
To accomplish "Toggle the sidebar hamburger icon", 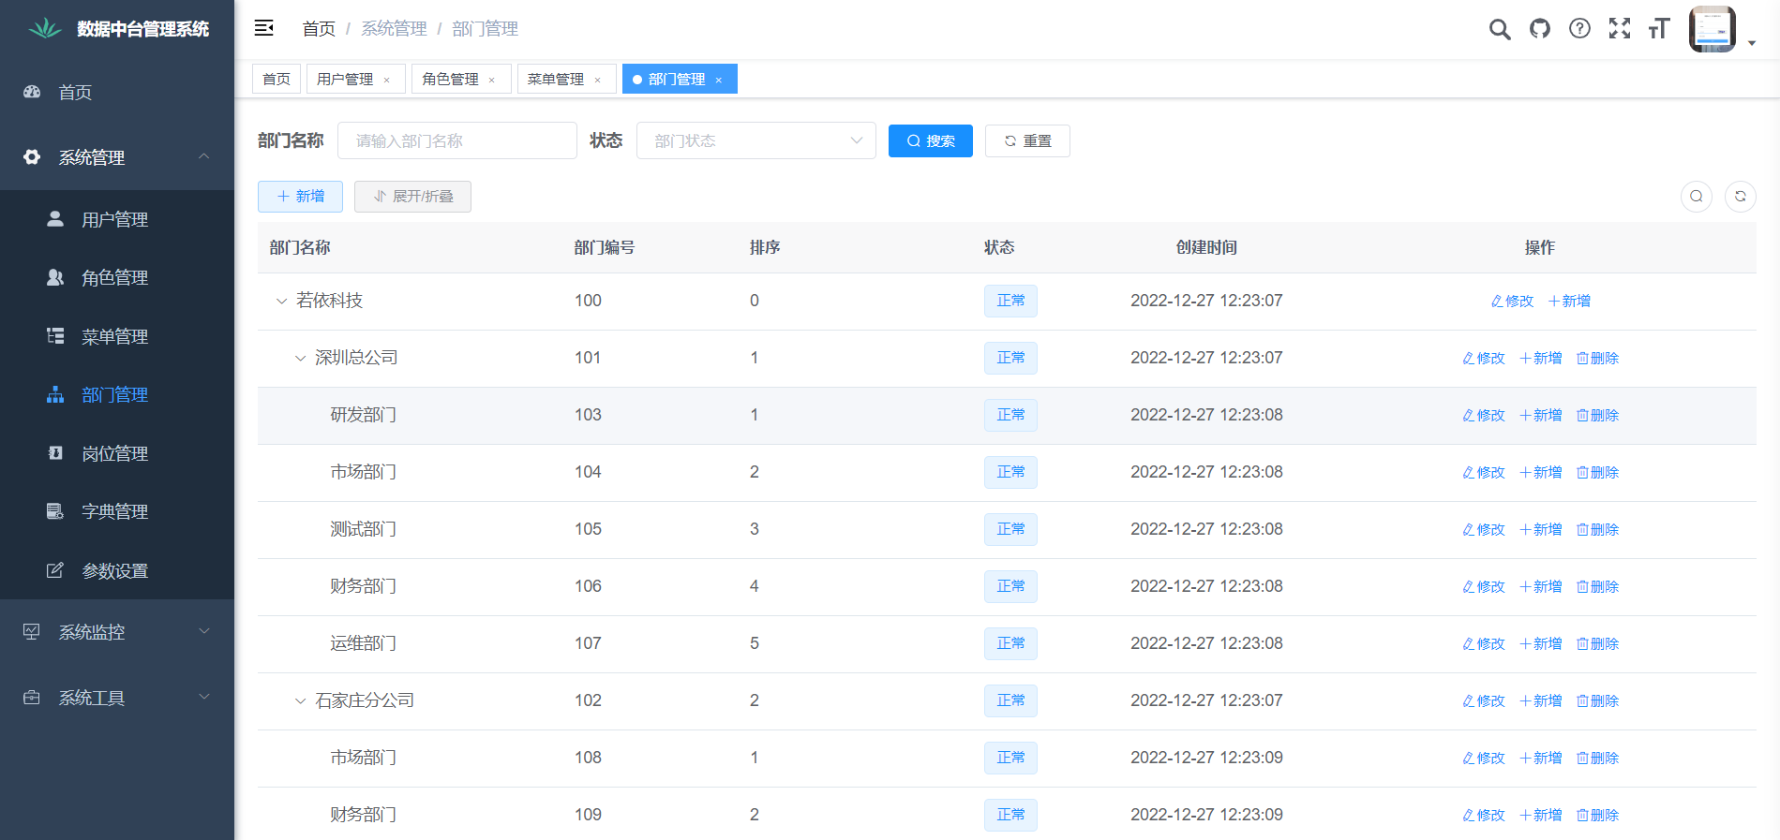I will [264, 28].
